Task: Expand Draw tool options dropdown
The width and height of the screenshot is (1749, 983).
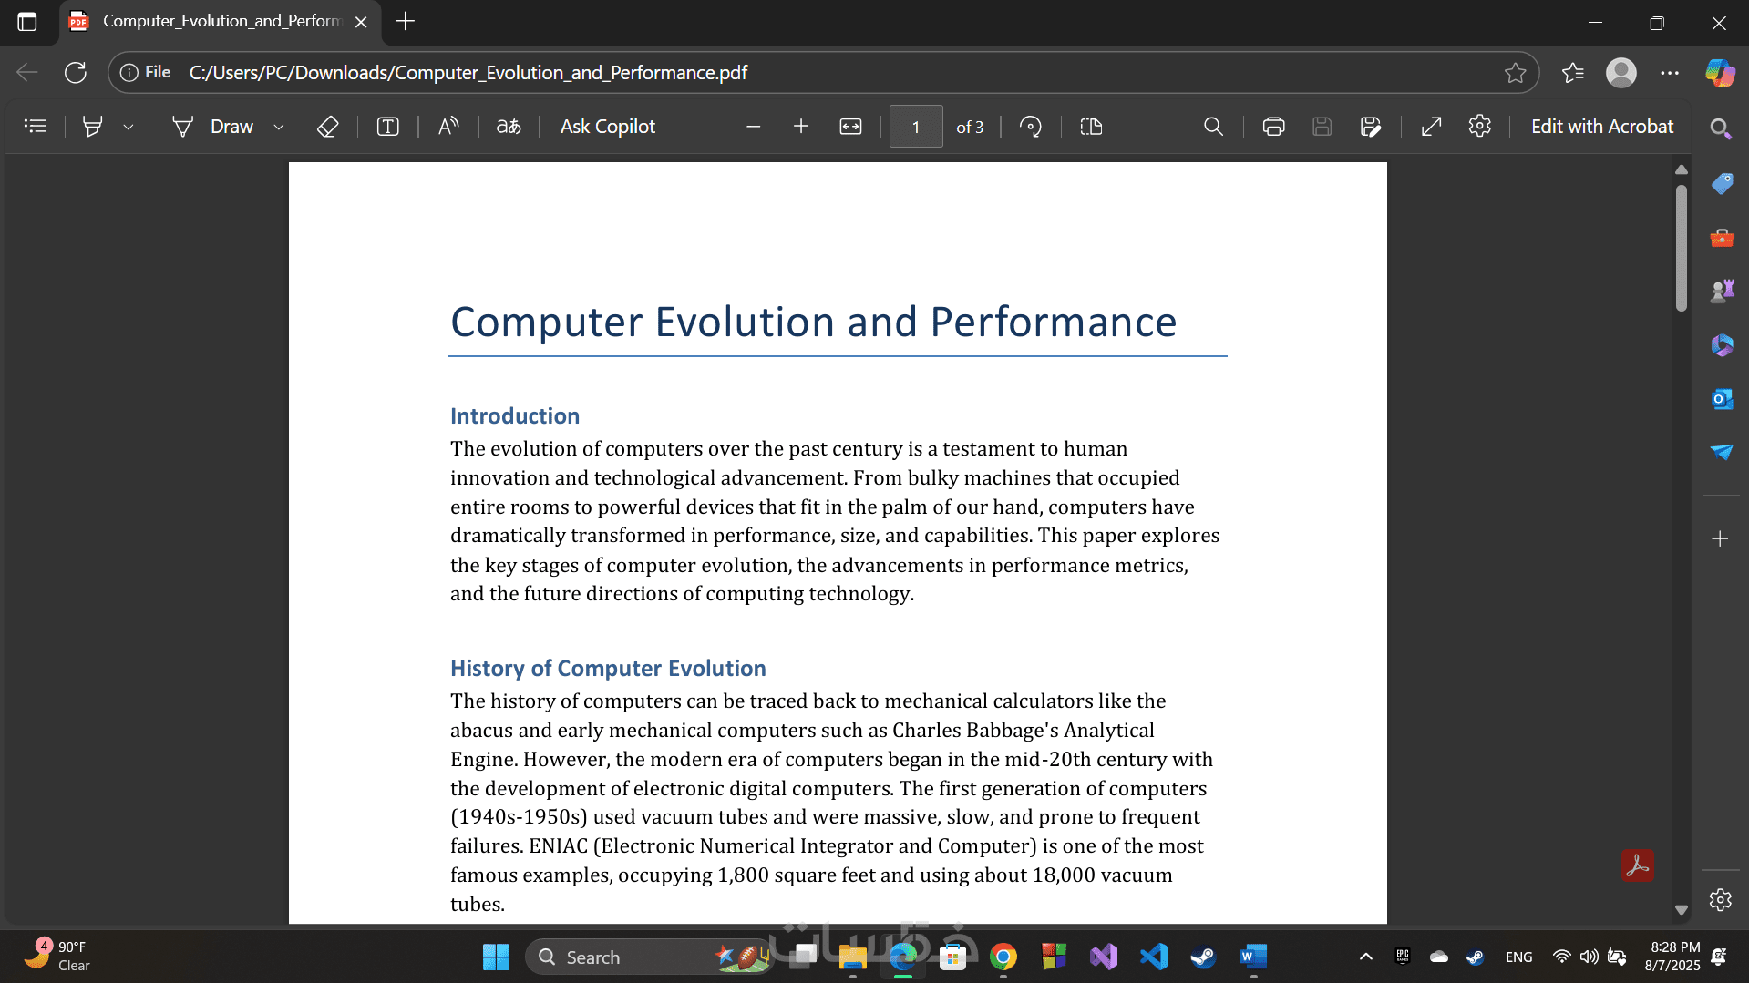Action: [279, 127]
